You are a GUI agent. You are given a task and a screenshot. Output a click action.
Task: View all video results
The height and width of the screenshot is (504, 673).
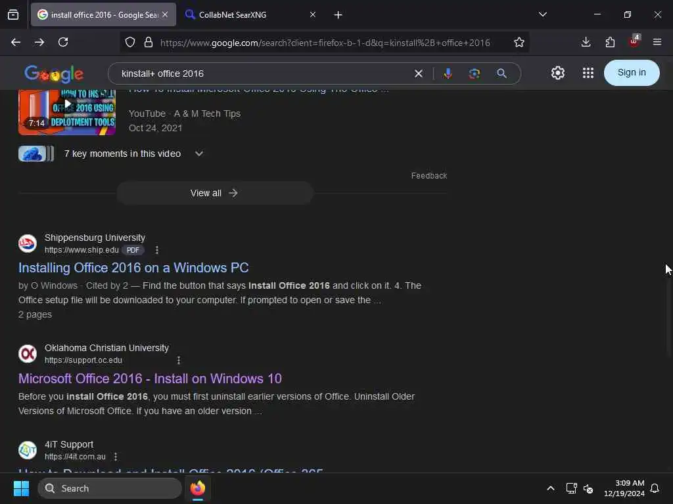click(215, 194)
